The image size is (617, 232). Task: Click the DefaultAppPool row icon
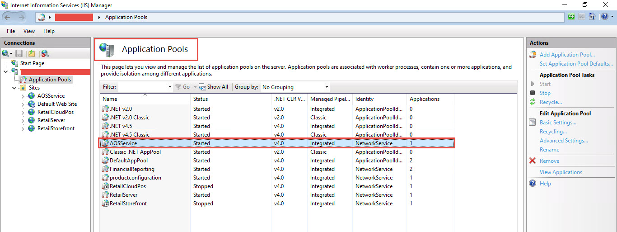click(105, 161)
